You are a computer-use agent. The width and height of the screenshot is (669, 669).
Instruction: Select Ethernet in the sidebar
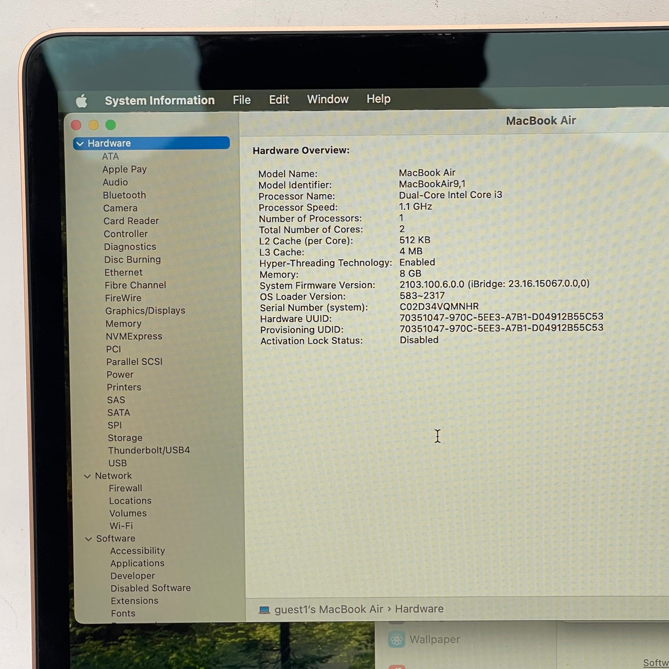click(124, 273)
